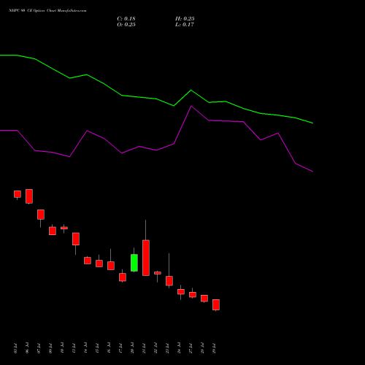Click the low value 'L: 0.17'
The width and height of the screenshot is (365, 365).
tap(185, 25)
